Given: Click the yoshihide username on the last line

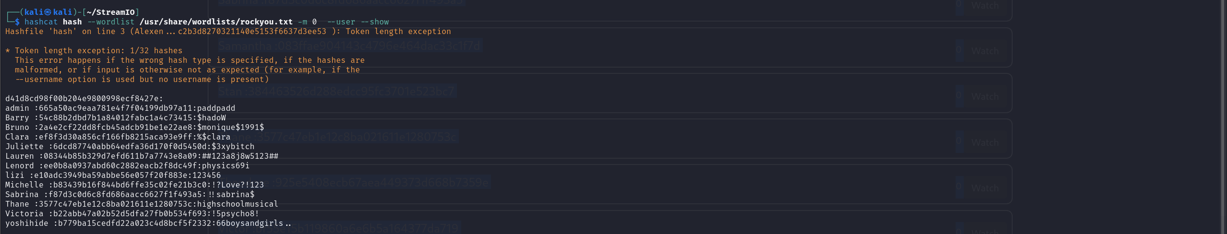Looking at the screenshot, I should 26,223.
